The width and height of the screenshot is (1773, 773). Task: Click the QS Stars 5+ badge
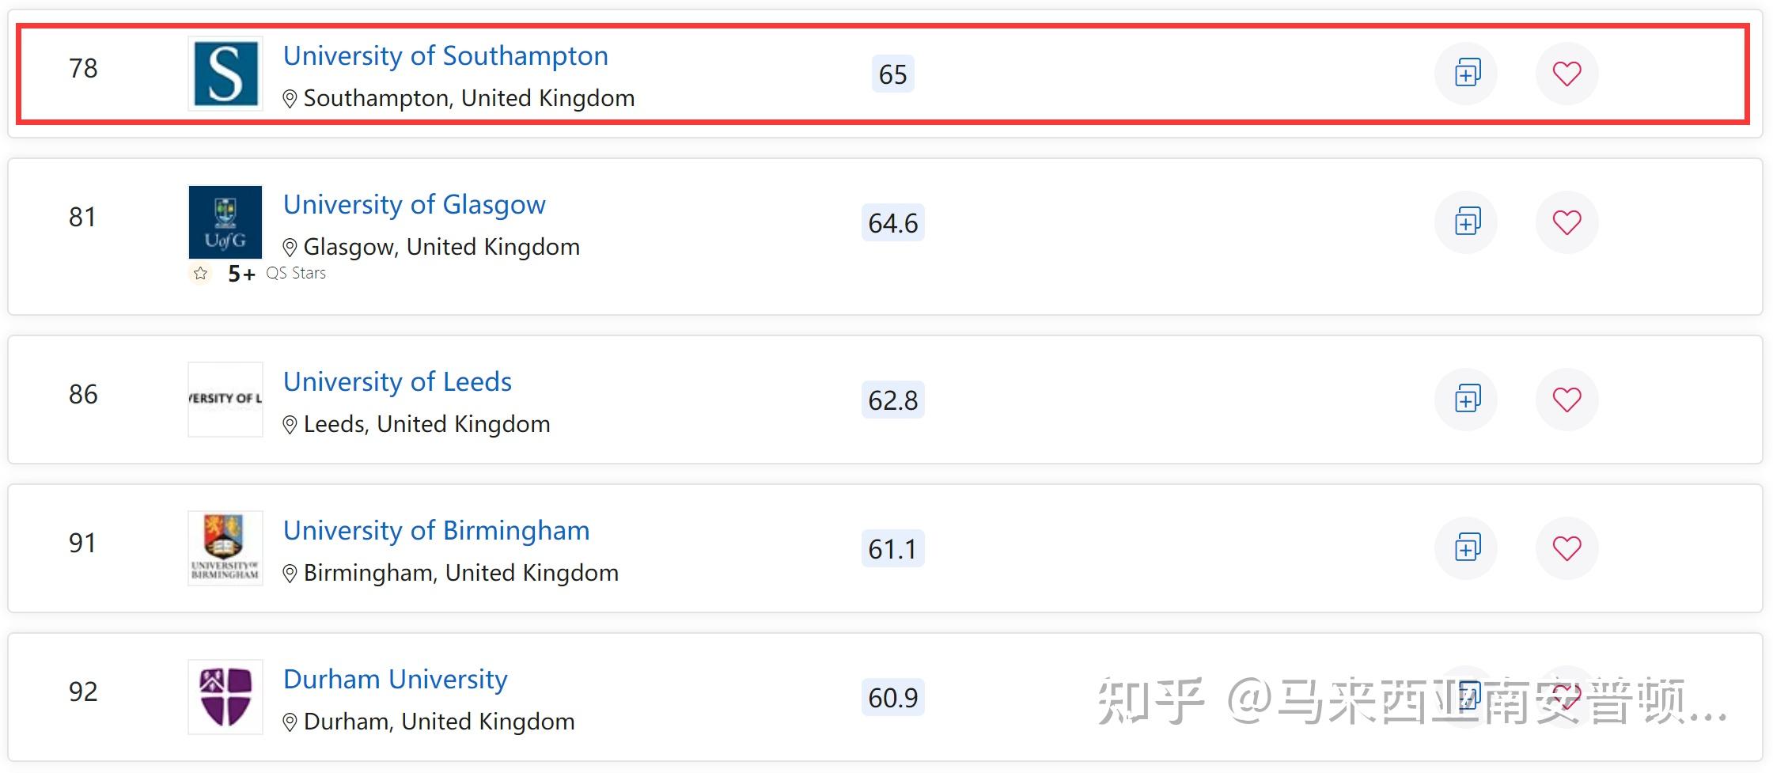(x=258, y=274)
